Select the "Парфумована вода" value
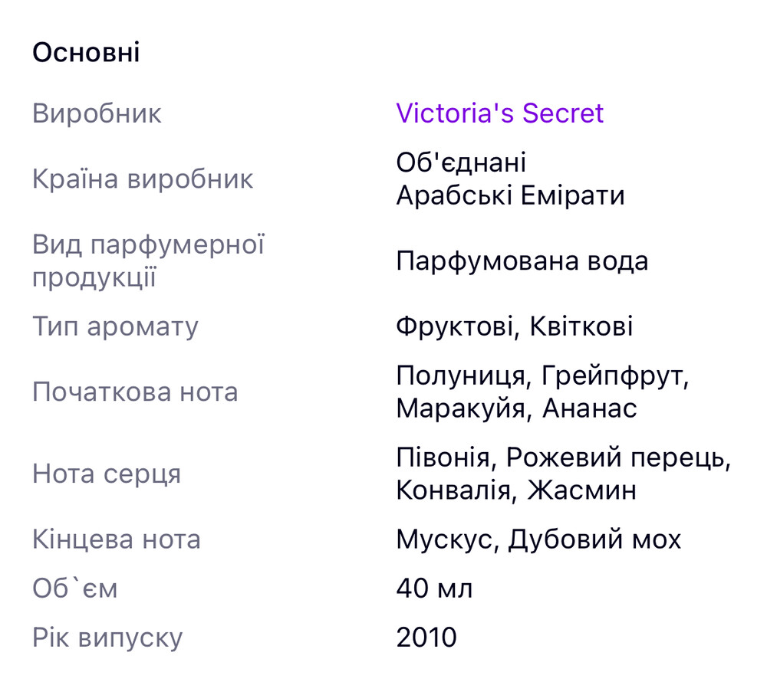Image resolution: width=767 pixels, height=682 pixels. coord(522,261)
